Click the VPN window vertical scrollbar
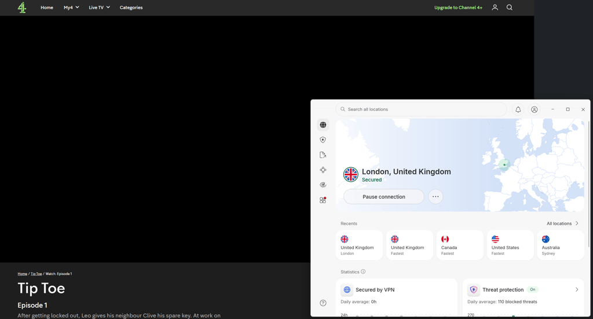 coord(588,184)
